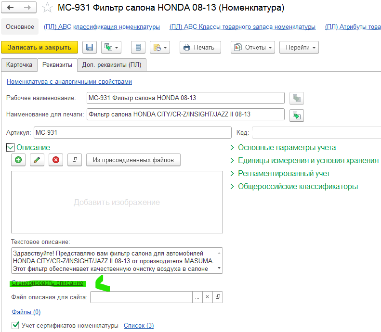Open Номенклатура с аналогичными свойствами link

coord(69,81)
